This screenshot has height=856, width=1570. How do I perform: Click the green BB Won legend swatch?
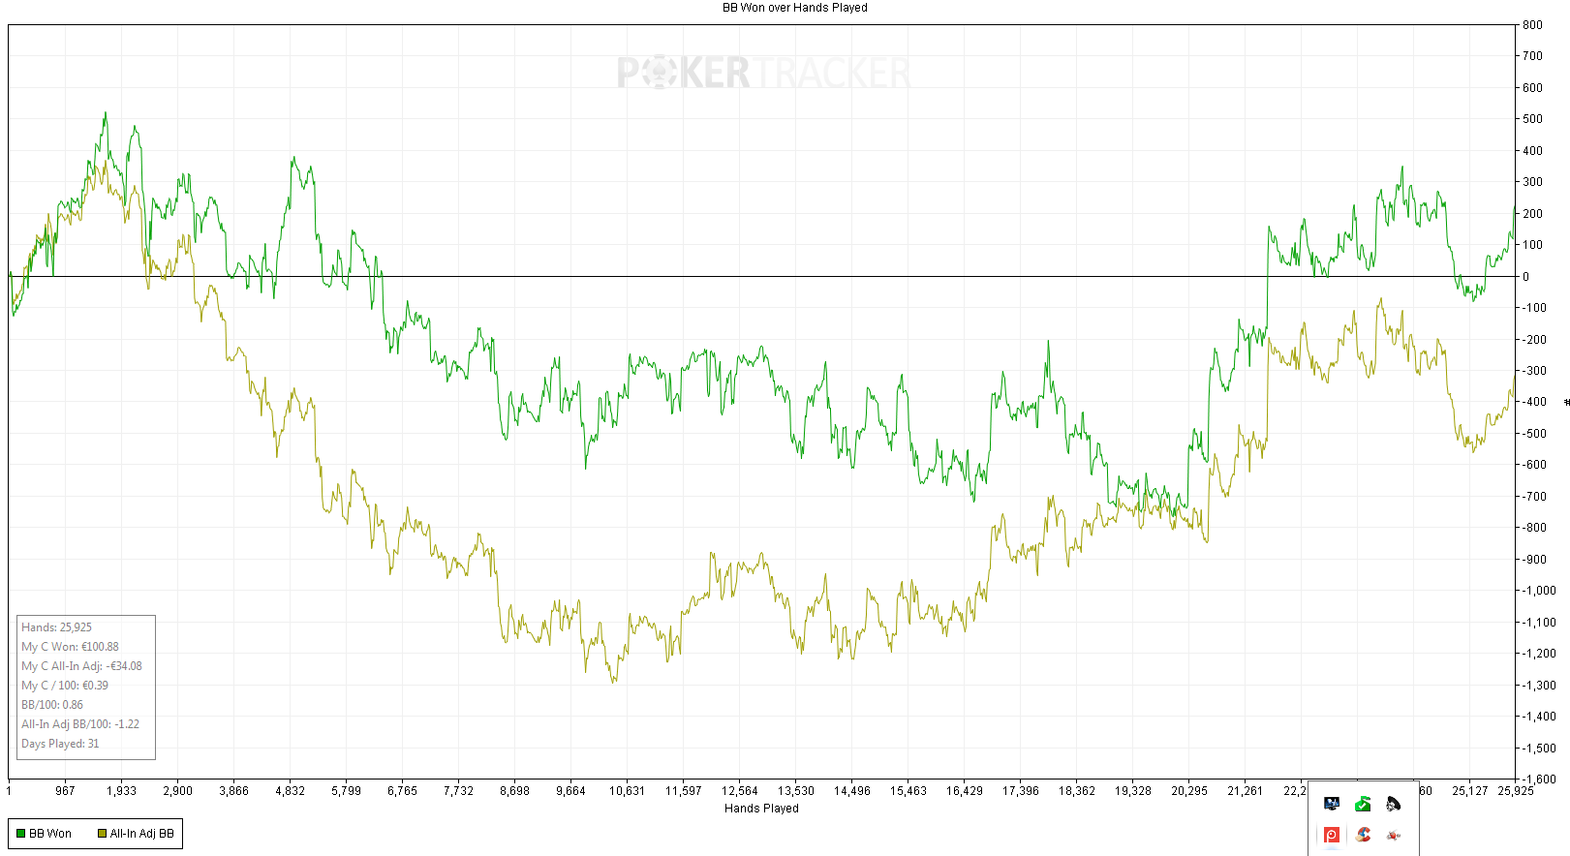point(20,834)
